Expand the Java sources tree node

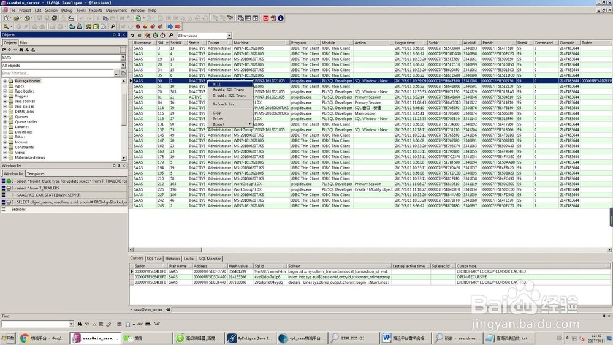(5, 101)
